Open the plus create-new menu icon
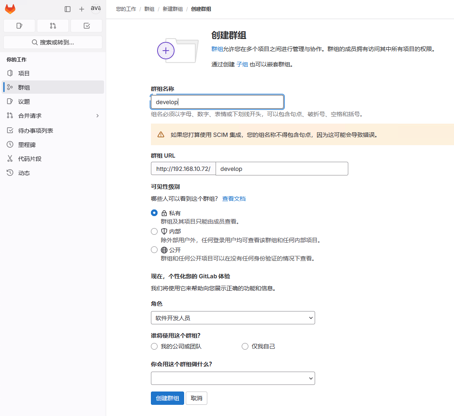454x416 pixels. (x=82, y=9)
